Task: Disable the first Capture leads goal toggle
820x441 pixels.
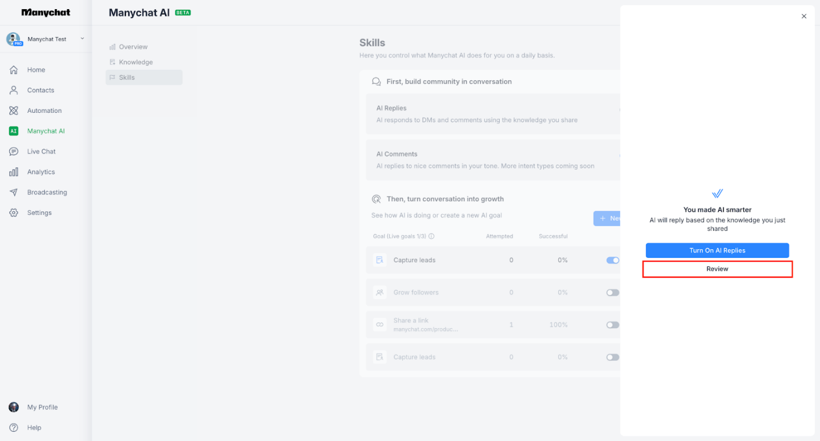Action: click(x=612, y=260)
